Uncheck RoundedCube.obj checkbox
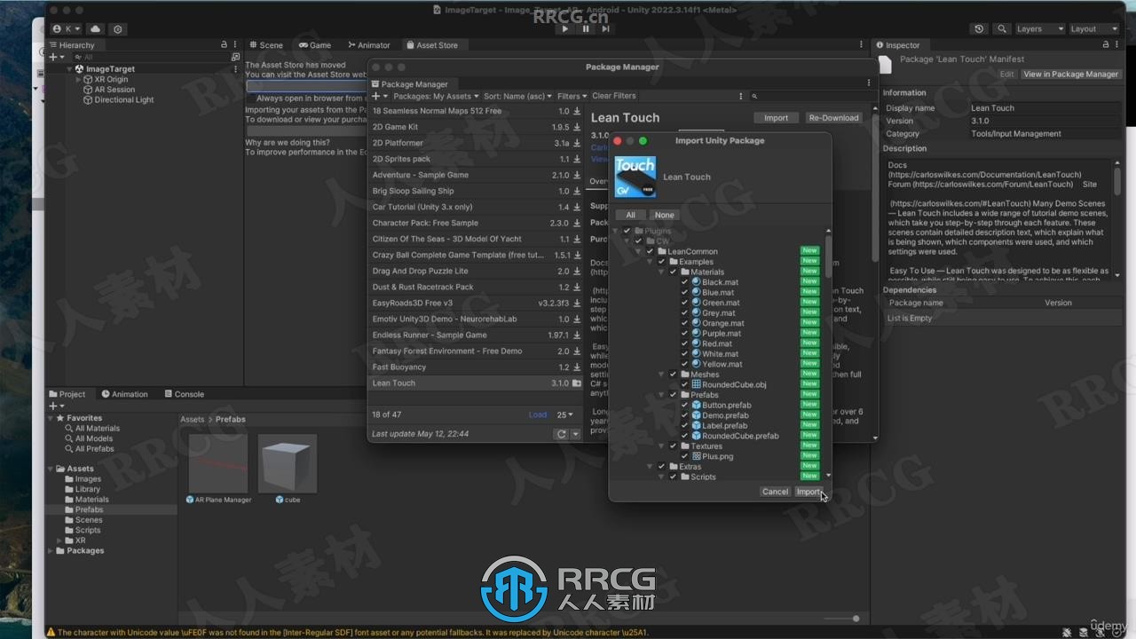Viewport: 1136px width, 639px height. click(x=684, y=384)
